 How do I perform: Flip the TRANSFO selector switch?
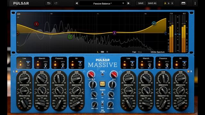click(102, 94)
